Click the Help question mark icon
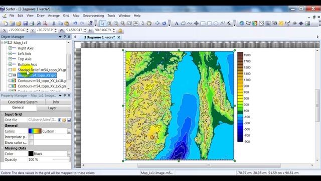The height and width of the screenshot is (181, 321). click(90, 23)
